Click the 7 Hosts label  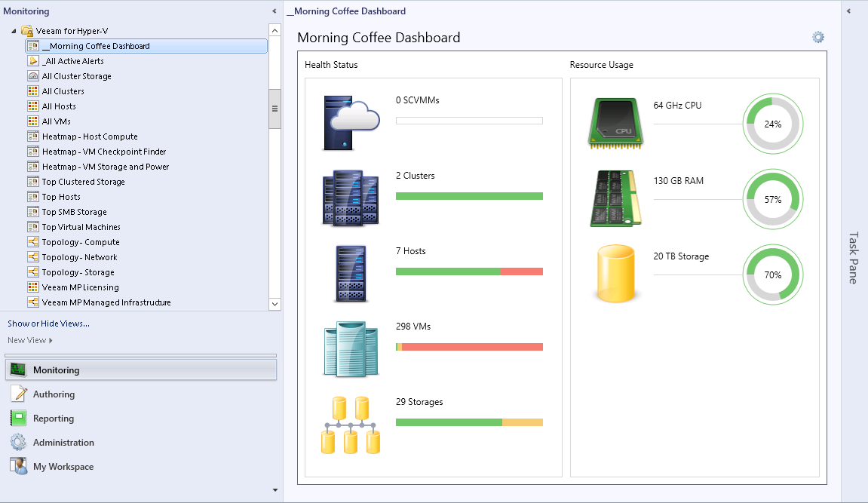coord(411,251)
